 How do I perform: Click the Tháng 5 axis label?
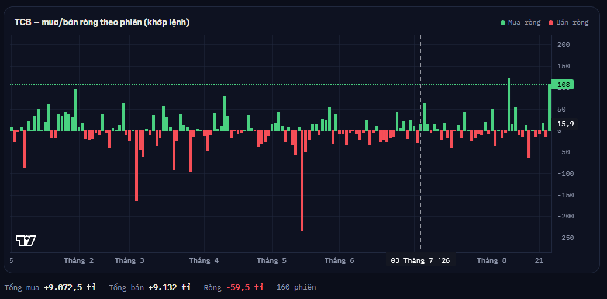272,260
